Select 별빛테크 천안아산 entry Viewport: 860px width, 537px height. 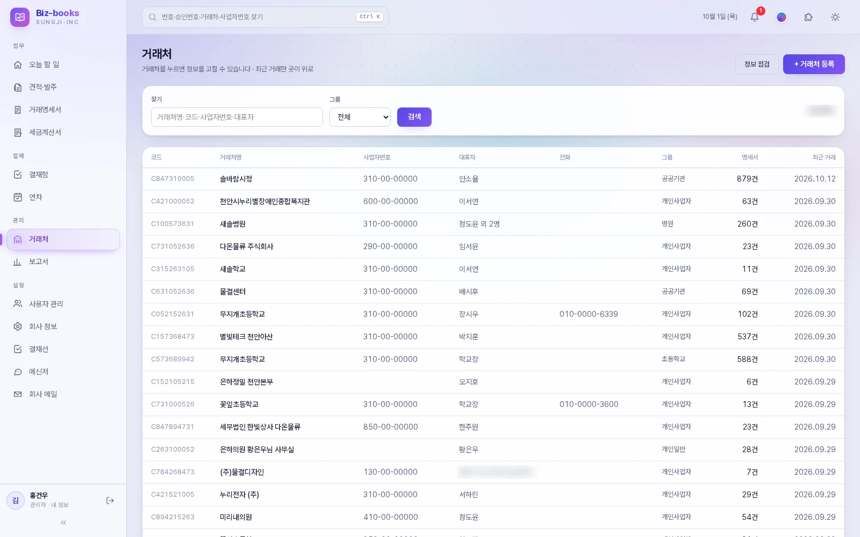[493, 337]
